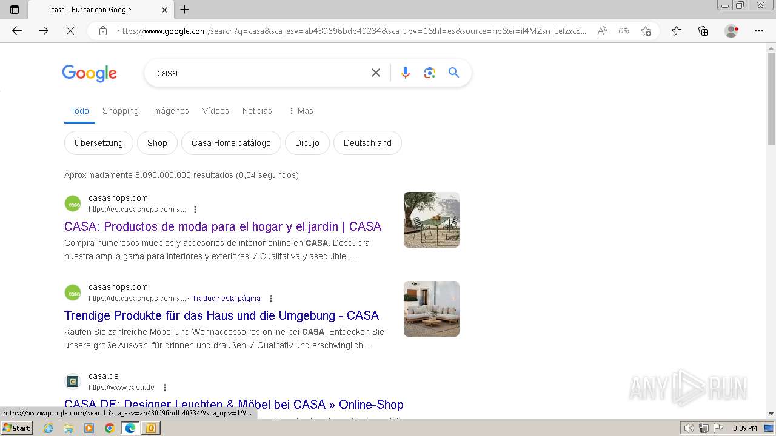Apply the Shop filter chip

point(157,143)
